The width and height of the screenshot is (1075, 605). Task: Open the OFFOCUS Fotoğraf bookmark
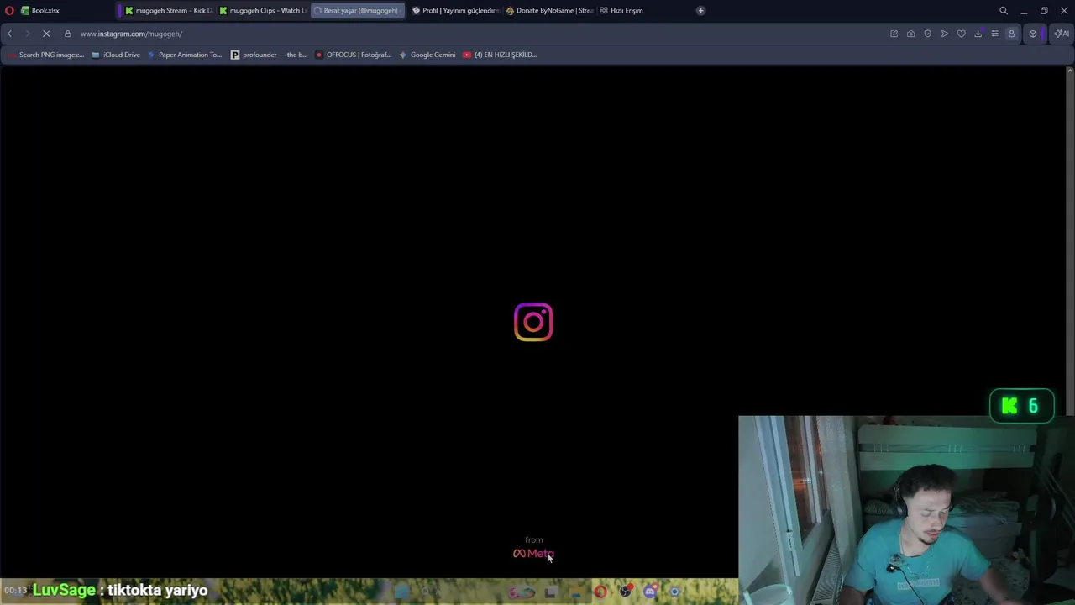353,55
